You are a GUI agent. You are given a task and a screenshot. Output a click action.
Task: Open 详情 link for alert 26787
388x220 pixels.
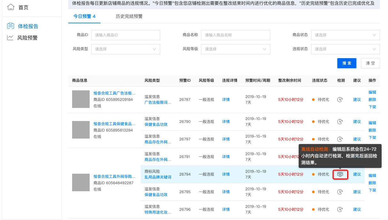pos(226,100)
